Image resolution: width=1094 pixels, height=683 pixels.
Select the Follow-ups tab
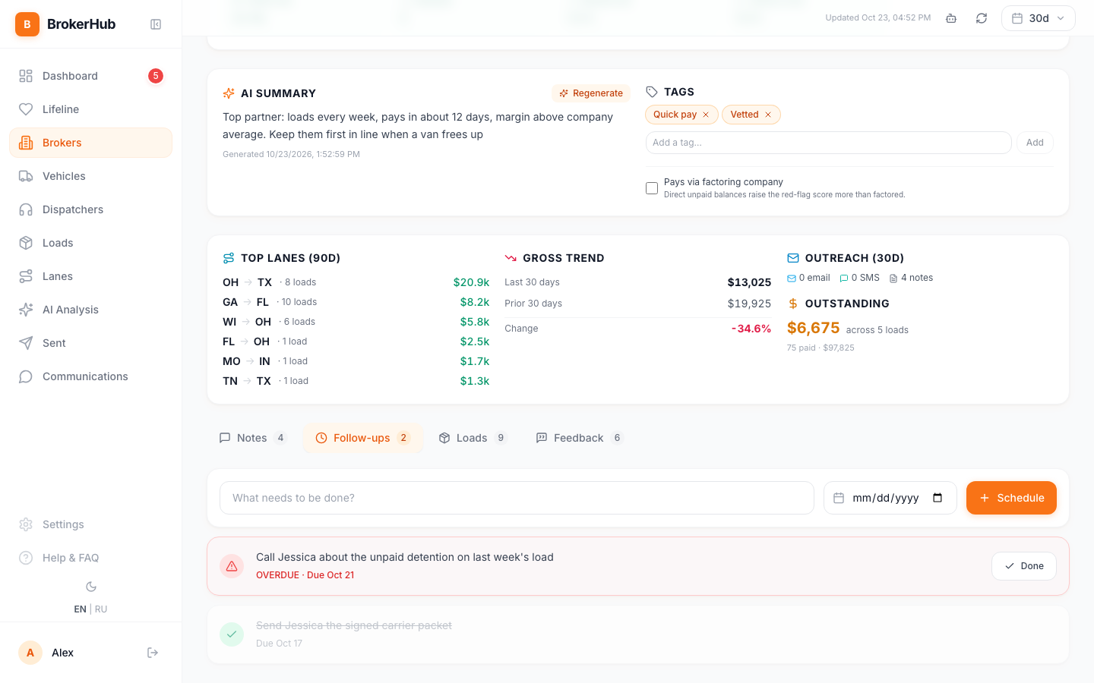pyautogui.click(x=363, y=438)
